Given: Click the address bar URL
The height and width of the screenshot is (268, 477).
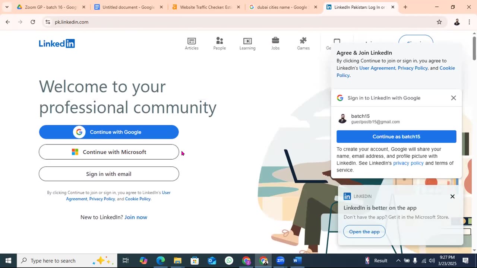Looking at the screenshot, I should click(x=72, y=22).
